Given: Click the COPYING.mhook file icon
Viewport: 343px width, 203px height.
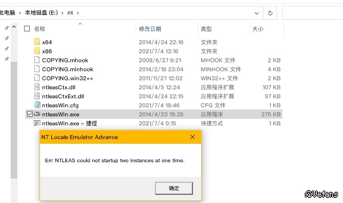Looking at the screenshot, I should coord(37,60).
